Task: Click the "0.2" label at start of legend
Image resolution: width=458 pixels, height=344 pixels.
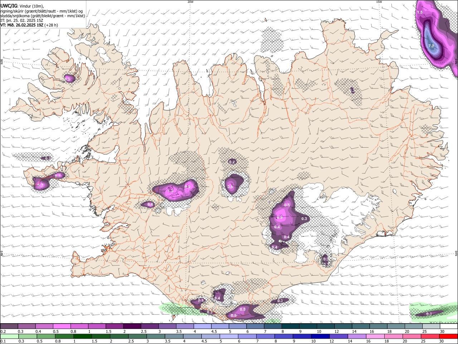Action: [3, 331]
